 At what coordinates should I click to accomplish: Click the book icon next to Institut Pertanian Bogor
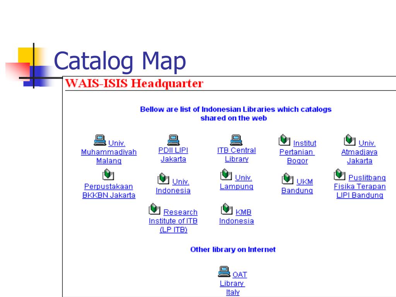[284, 140]
